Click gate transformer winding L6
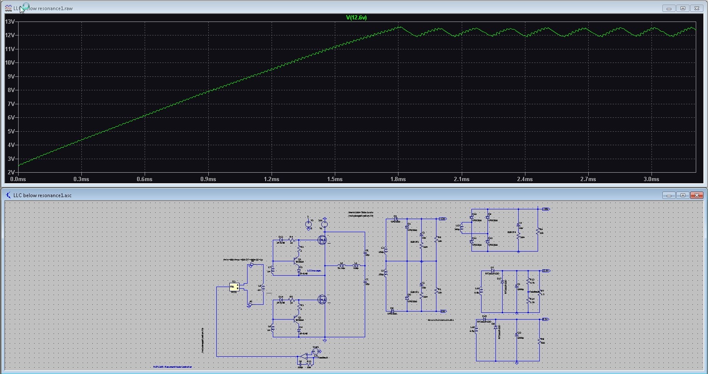 (263, 288)
